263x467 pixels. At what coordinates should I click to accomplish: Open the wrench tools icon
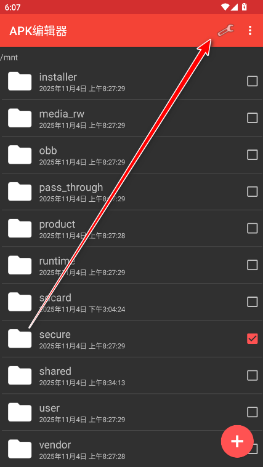pos(225,30)
